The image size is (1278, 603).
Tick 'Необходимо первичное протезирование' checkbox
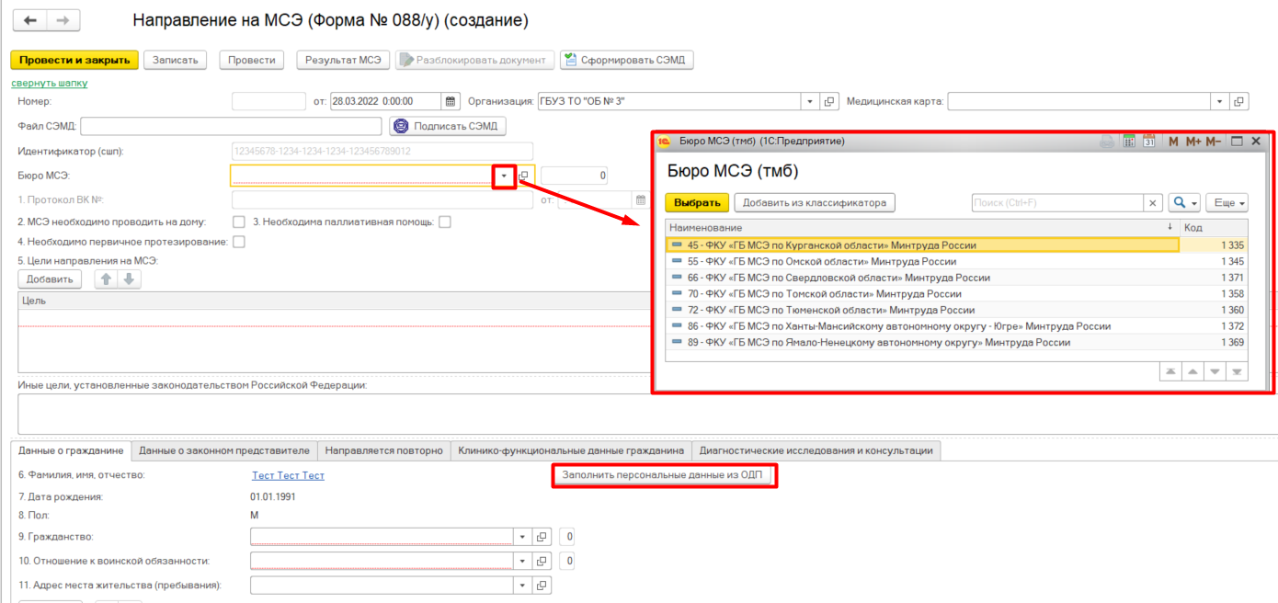[239, 242]
